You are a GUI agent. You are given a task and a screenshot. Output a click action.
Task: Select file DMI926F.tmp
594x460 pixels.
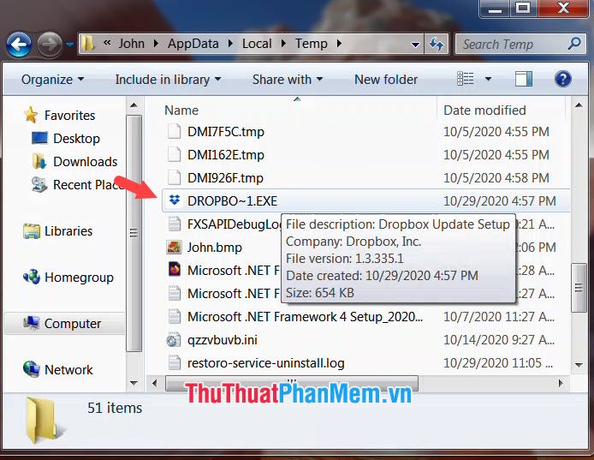click(x=225, y=178)
